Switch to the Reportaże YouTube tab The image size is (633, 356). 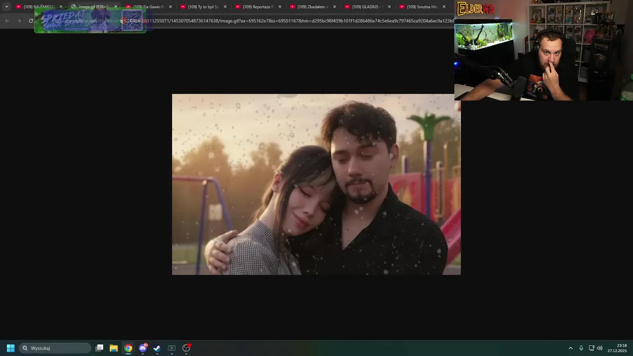[x=258, y=7]
